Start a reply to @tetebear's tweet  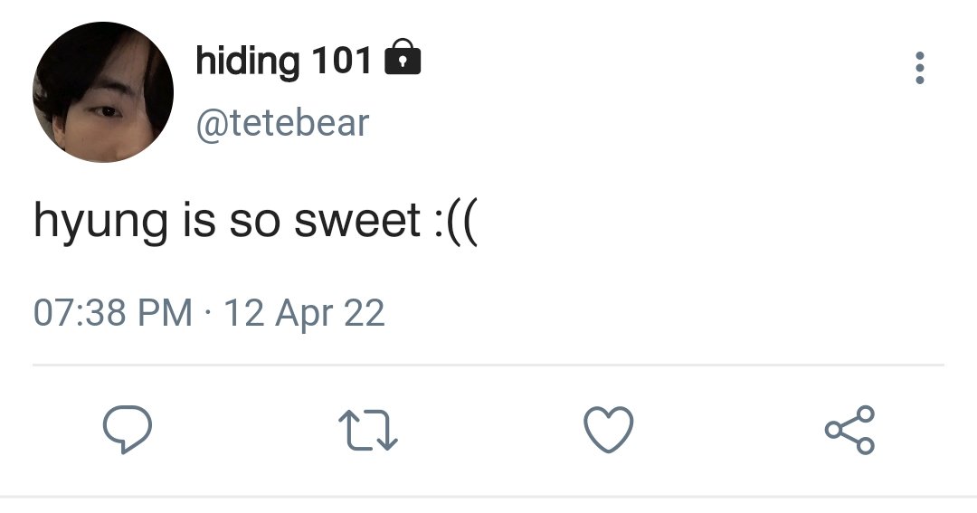pos(128,429)
